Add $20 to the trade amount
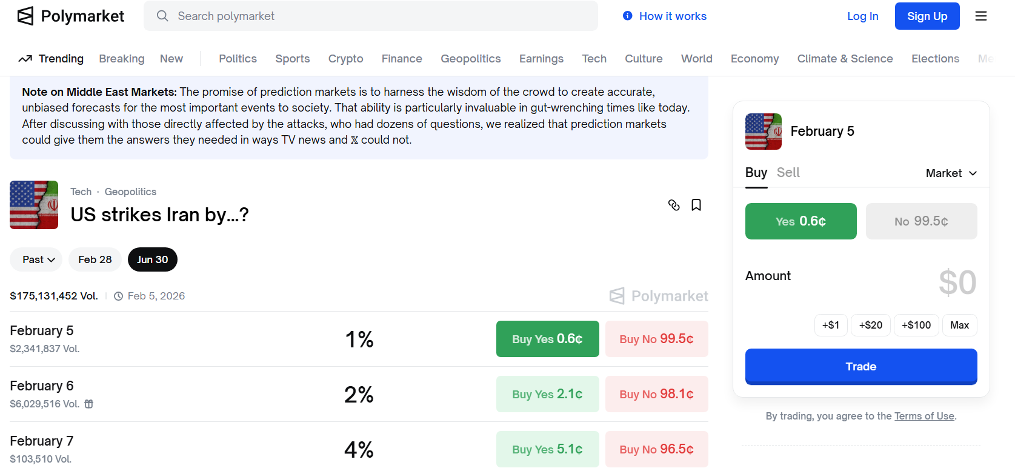The width and height of the screenshot is (1015, 468). [x=870, y=325]
